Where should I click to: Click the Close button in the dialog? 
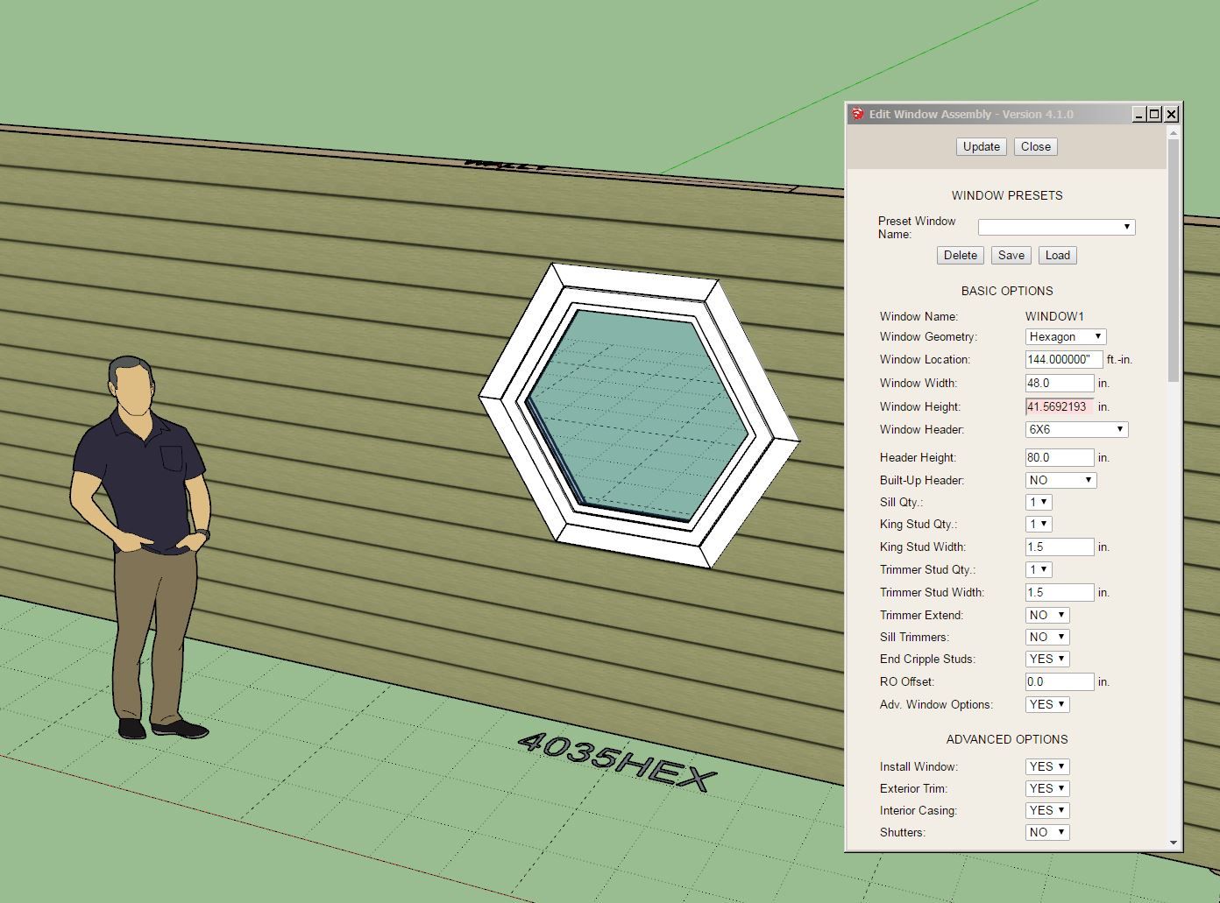[1035, 146]
